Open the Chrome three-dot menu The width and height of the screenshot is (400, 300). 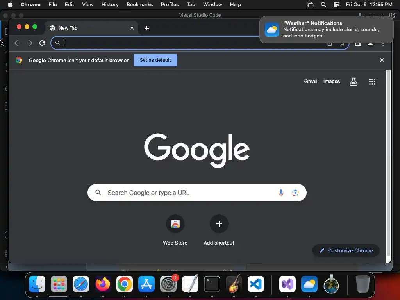tap(383, 44)
